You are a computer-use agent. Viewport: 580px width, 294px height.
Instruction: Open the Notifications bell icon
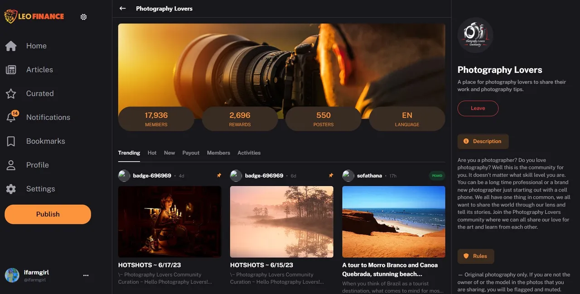tap(11, 118)
